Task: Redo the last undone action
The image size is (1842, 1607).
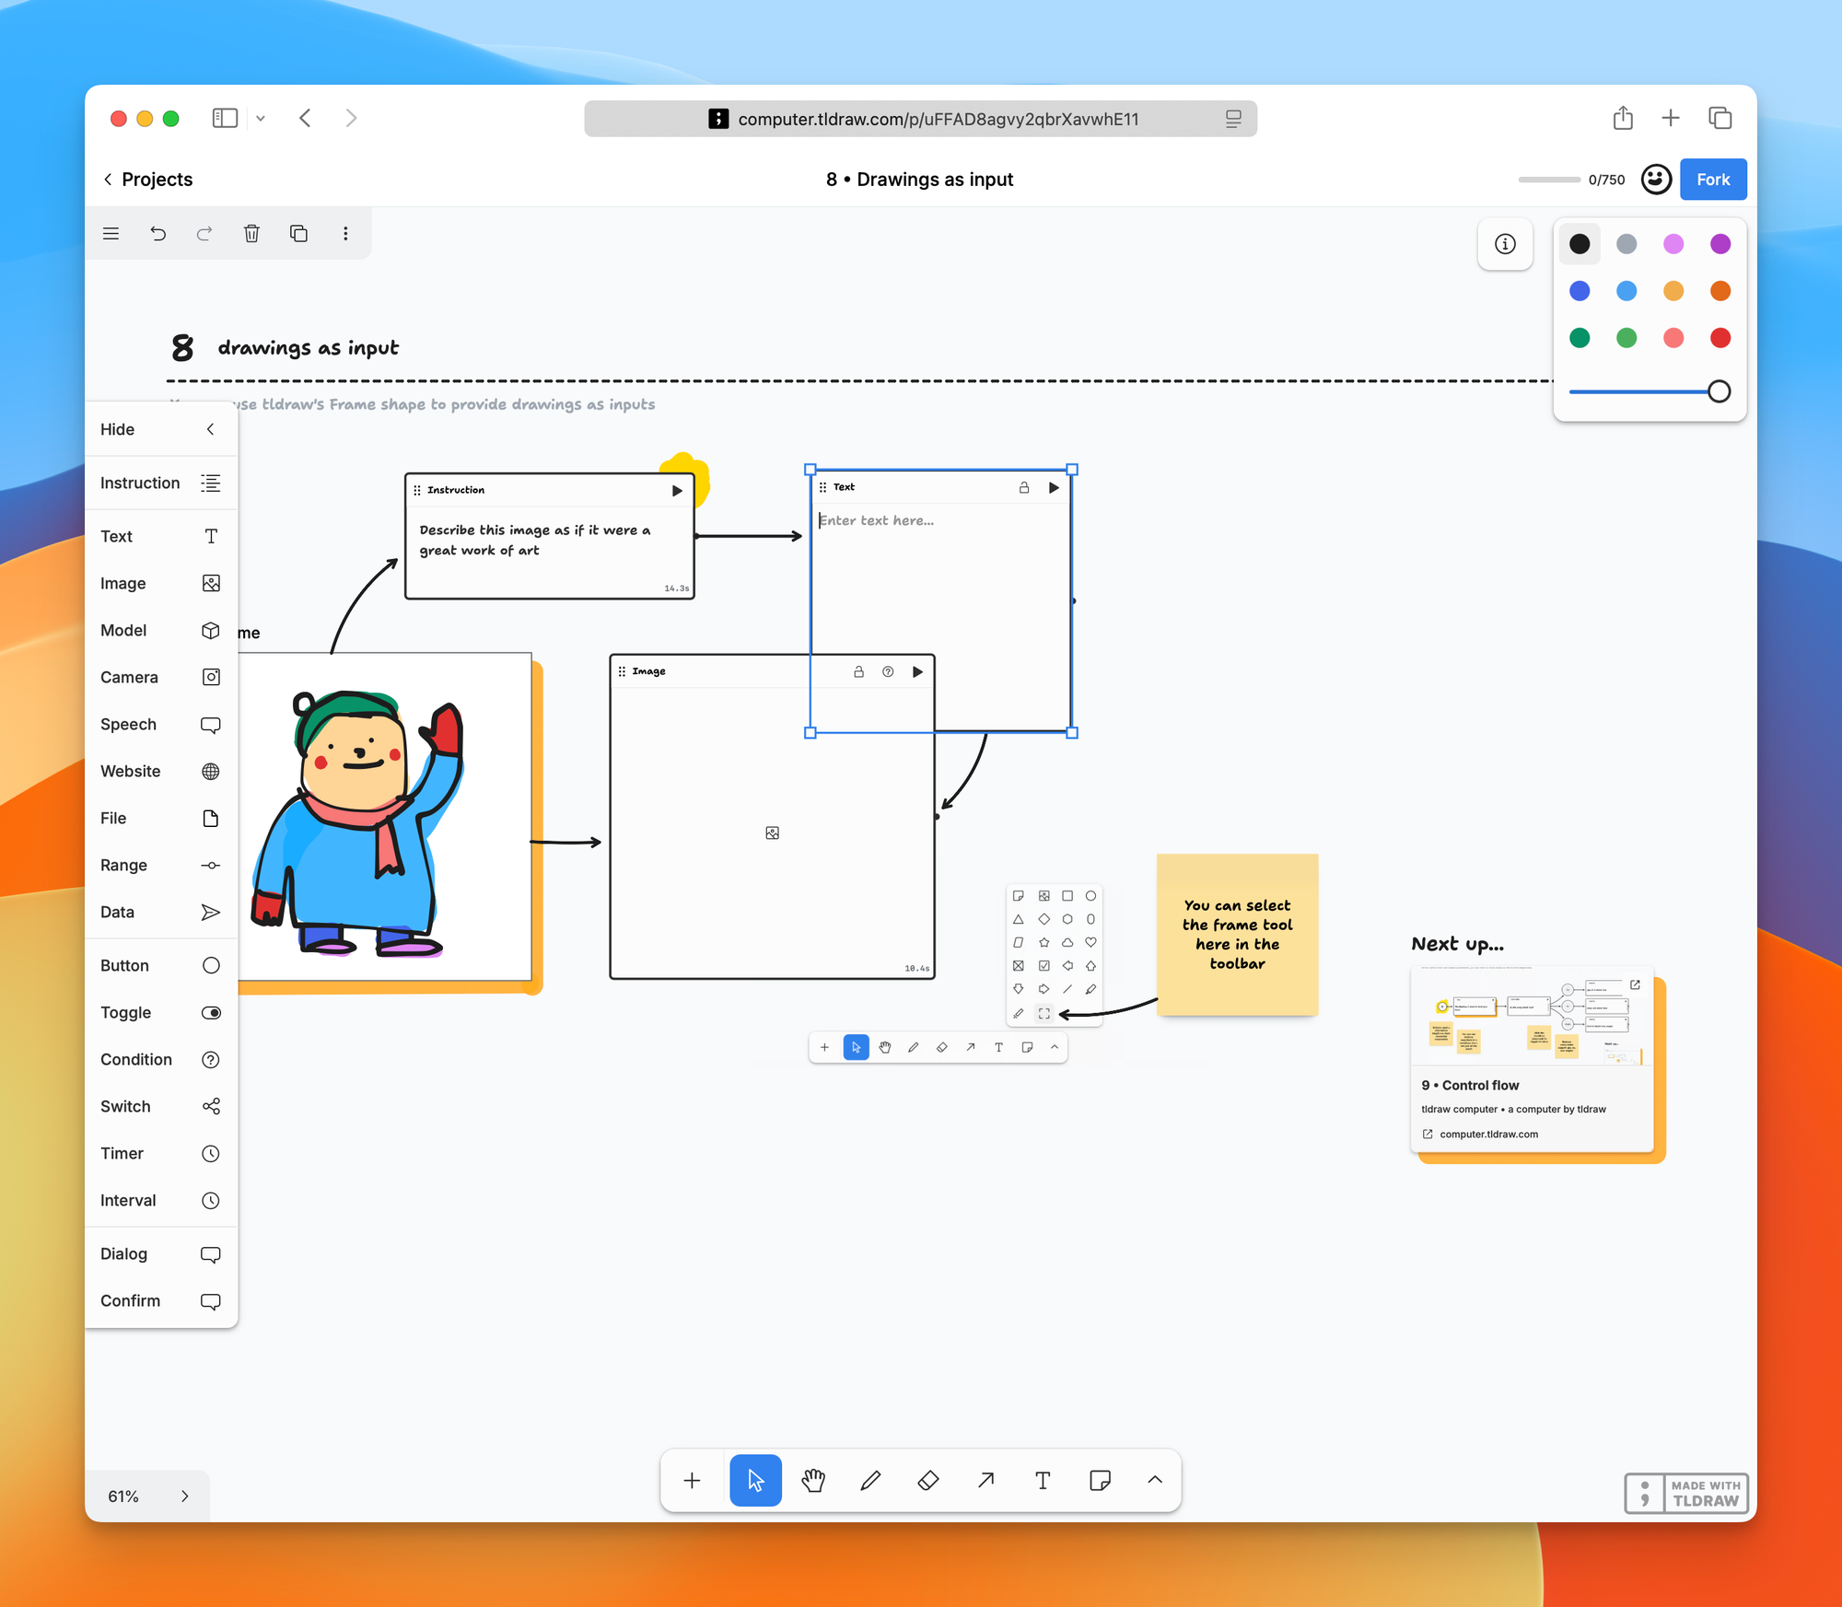Action: [204, 234]
